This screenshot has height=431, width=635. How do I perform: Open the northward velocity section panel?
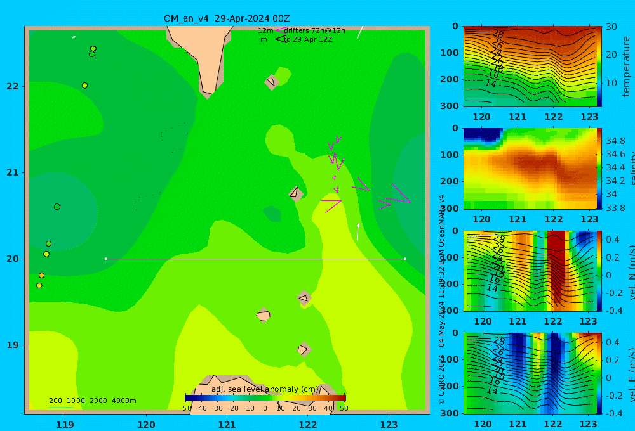530,271
